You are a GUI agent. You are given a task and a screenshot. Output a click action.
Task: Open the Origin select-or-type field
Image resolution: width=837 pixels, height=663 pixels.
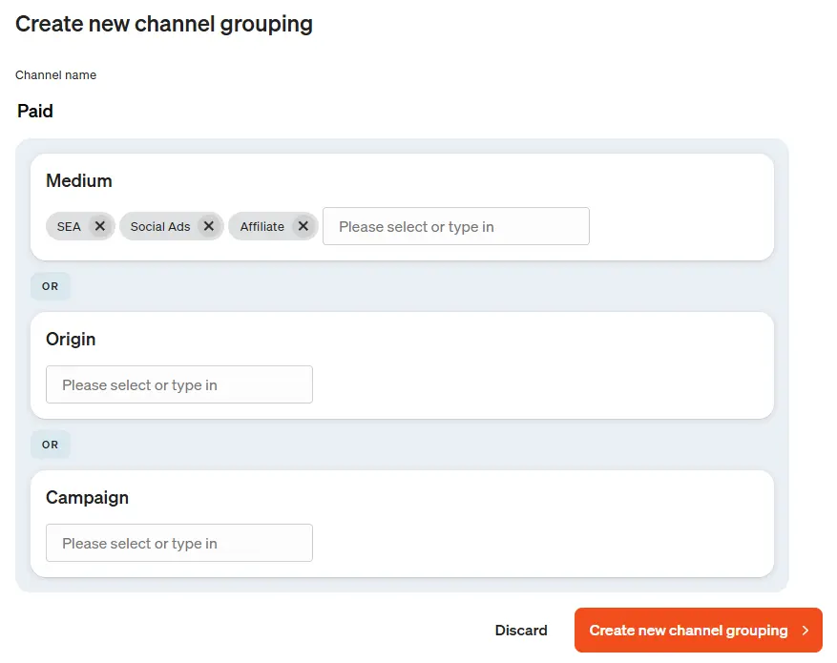[178, 384]
